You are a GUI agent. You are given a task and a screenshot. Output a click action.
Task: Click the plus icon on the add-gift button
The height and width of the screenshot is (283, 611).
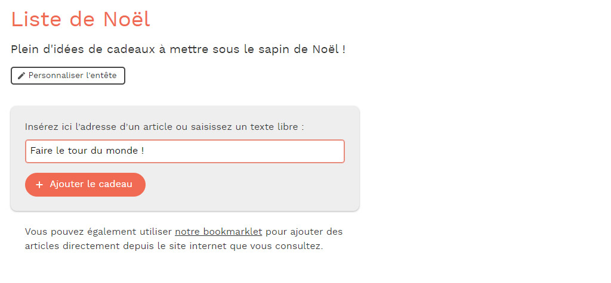[x=39, y=185]
